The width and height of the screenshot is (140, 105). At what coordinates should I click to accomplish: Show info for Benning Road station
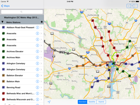point(37,87)
